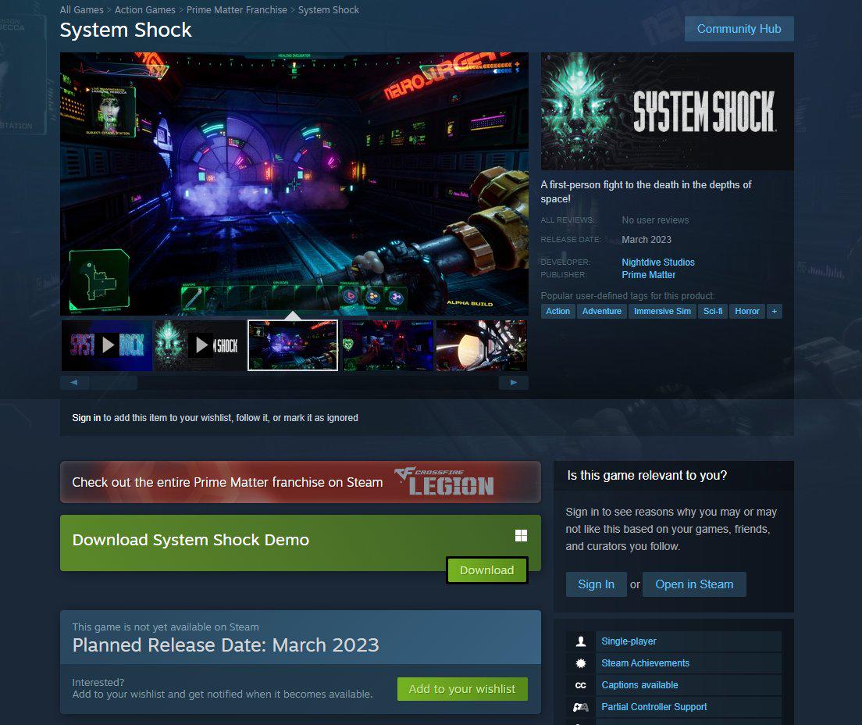Click the Captions available CC icon
The image size is (862, 725).
pos(581,685)
